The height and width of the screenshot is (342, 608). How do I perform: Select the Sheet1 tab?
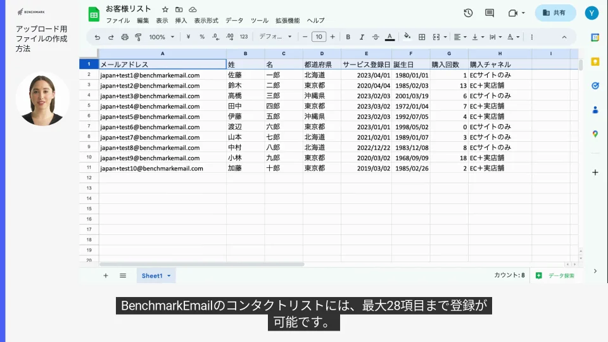click(156, 275)
